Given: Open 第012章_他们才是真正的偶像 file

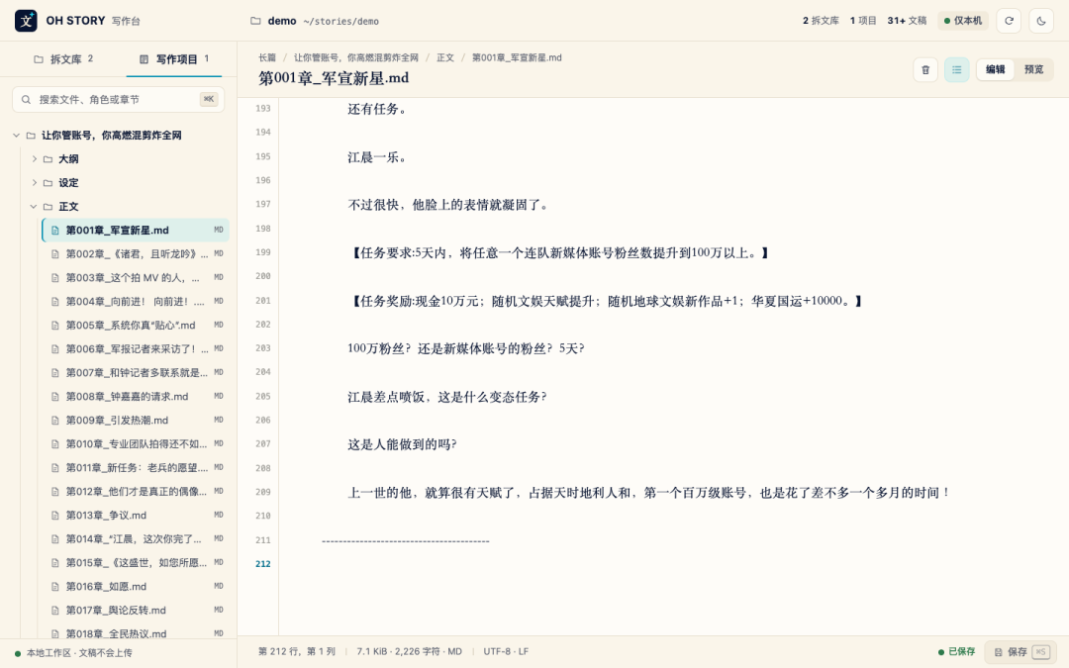Looking at the screenshot, I should 136,492.
